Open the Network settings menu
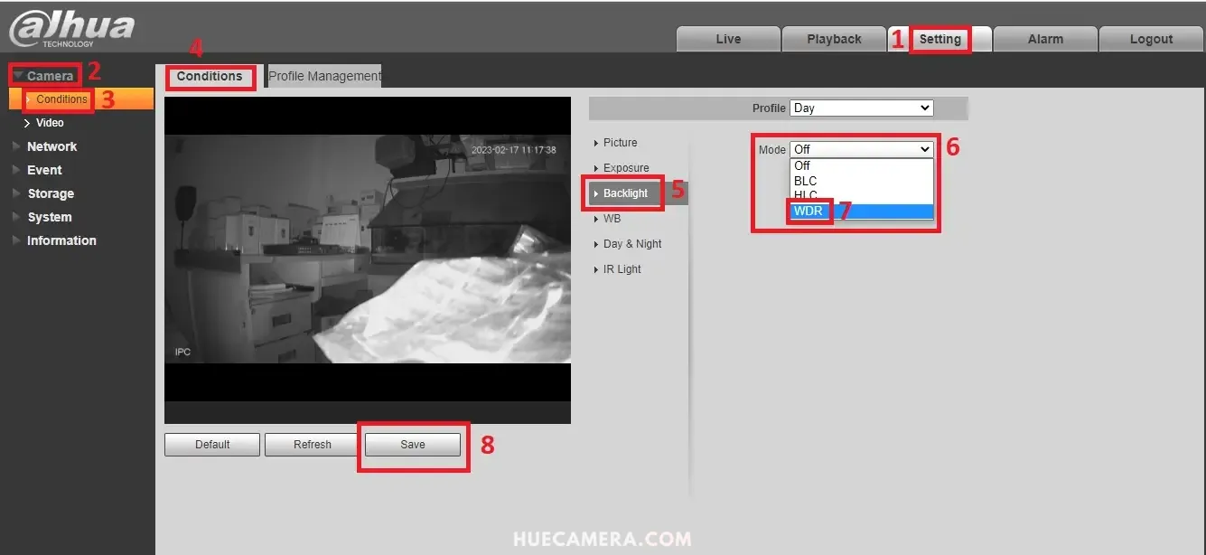The height and width of the screenshot is (555, 1206). (51, 146)
